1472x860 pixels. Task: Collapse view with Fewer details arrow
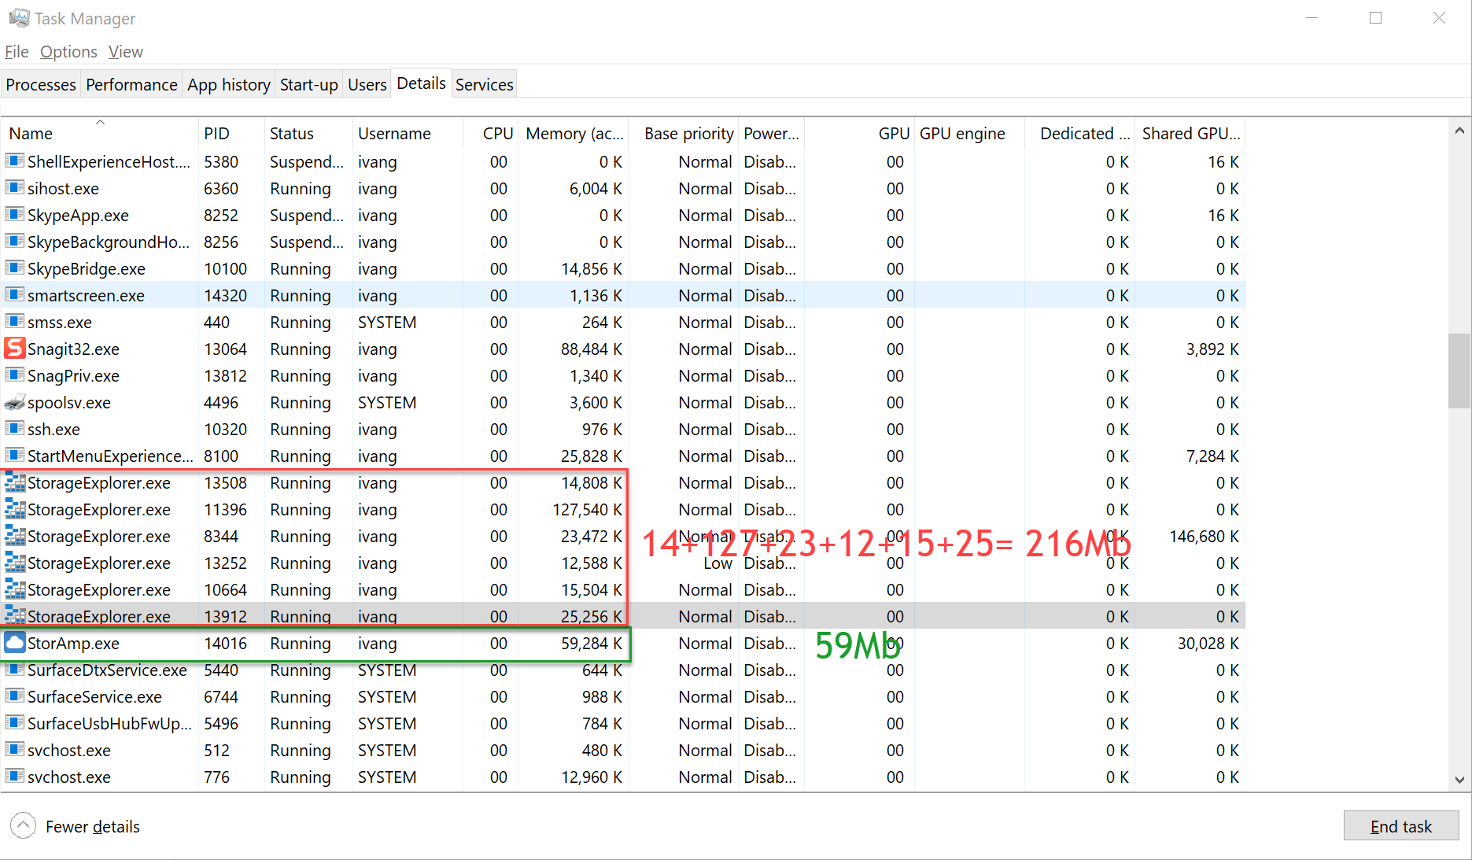click(23, 825)
